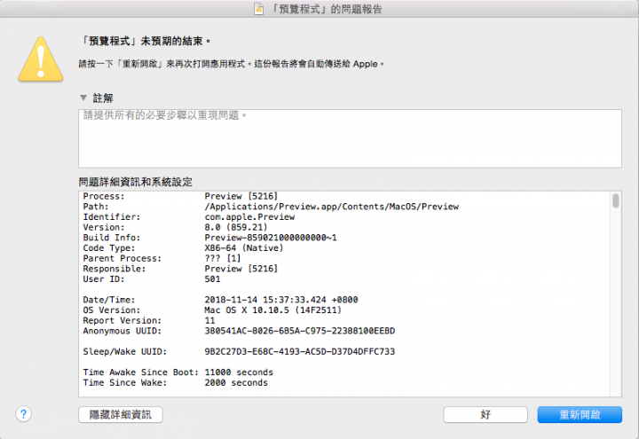Click the document icon in title bar
Image resolution: width=639 pixels, height=439 pixels.
(258, 9)
